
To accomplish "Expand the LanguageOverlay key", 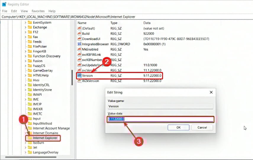I will tap(25, 152).
